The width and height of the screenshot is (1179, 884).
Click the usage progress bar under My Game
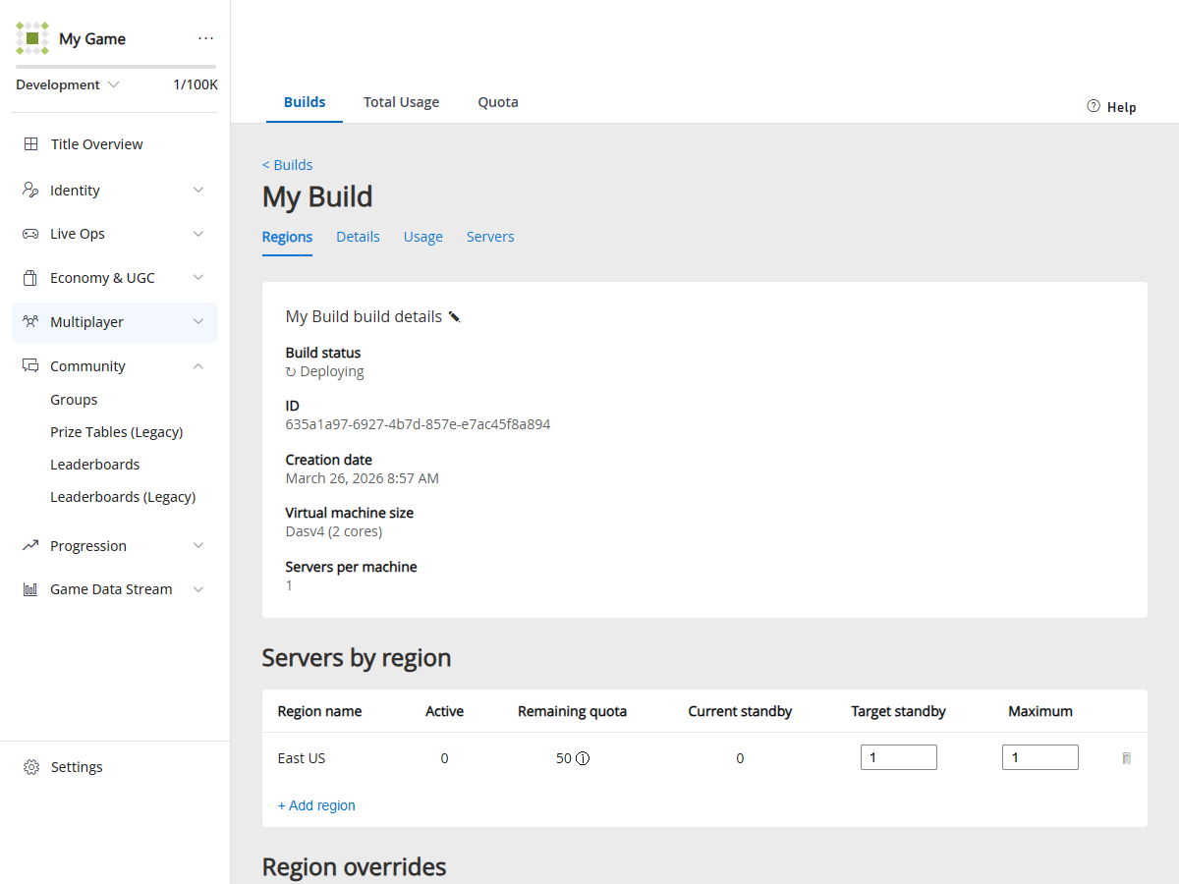116,67
